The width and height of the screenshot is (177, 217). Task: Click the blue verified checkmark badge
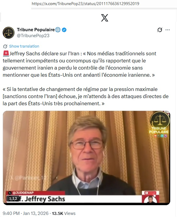click(64, 30)
